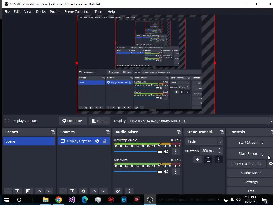Open File Explorer from the taskbar
Image resolution: width=273 pixels, height=205 pixels.
point(45,200)
